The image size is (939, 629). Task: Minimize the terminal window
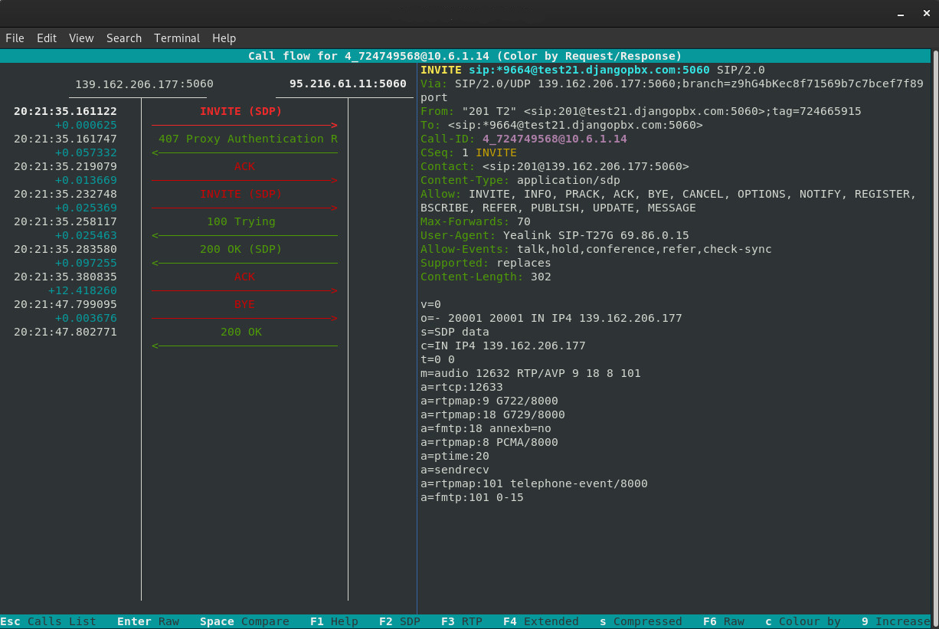point(902,13)
